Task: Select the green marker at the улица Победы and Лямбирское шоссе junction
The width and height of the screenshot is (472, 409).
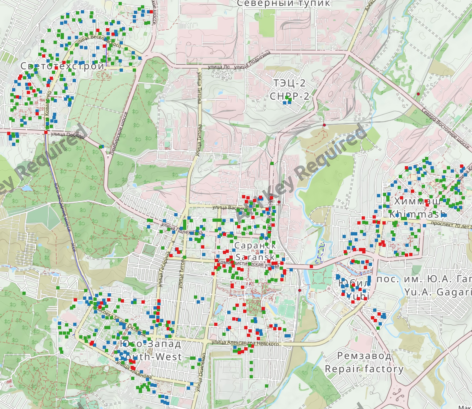Action: point(101,147)
